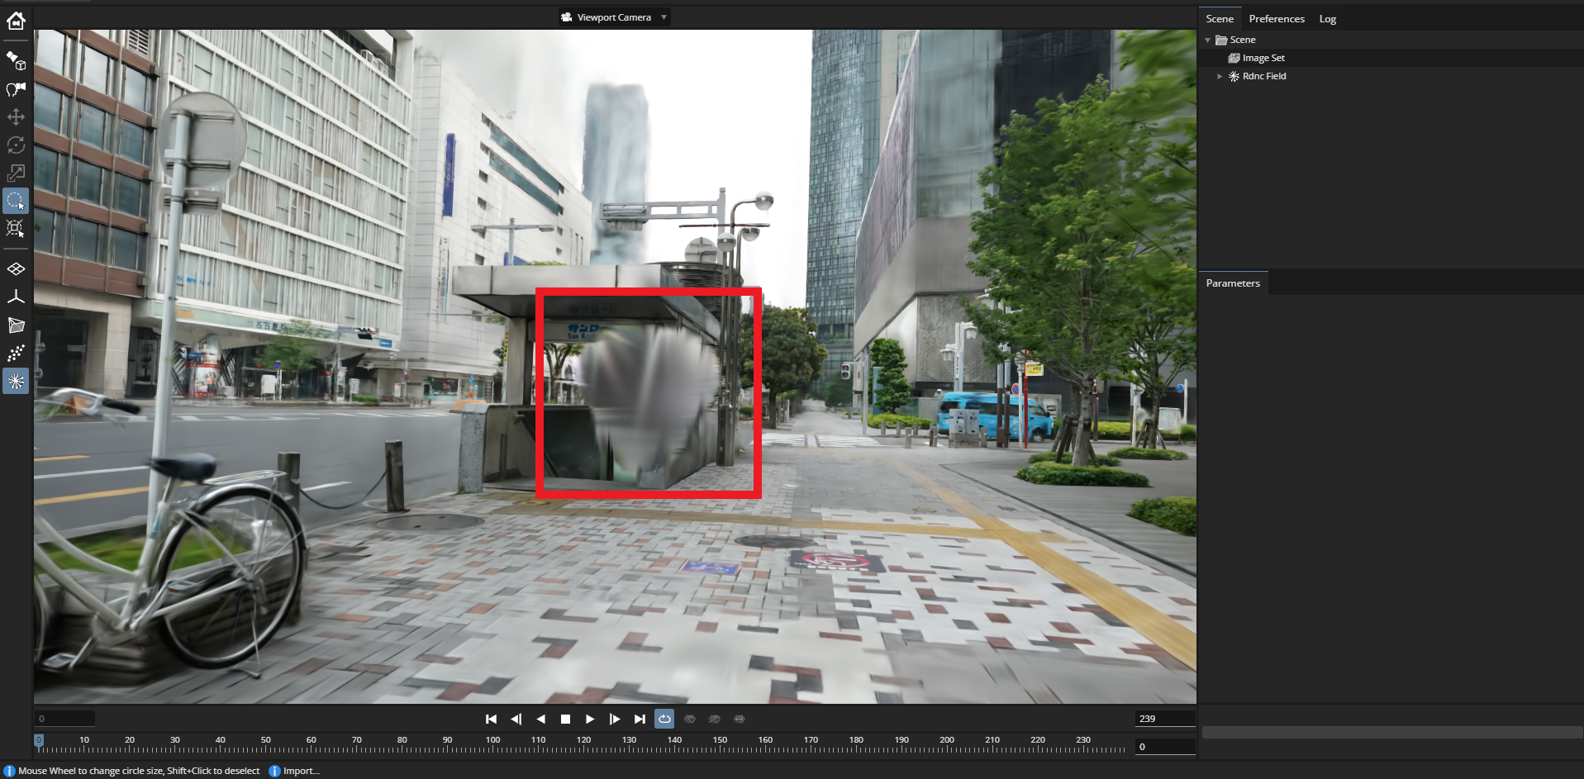Select the Scale tool
Screen dimensions: 1584x779
point(15,173)
